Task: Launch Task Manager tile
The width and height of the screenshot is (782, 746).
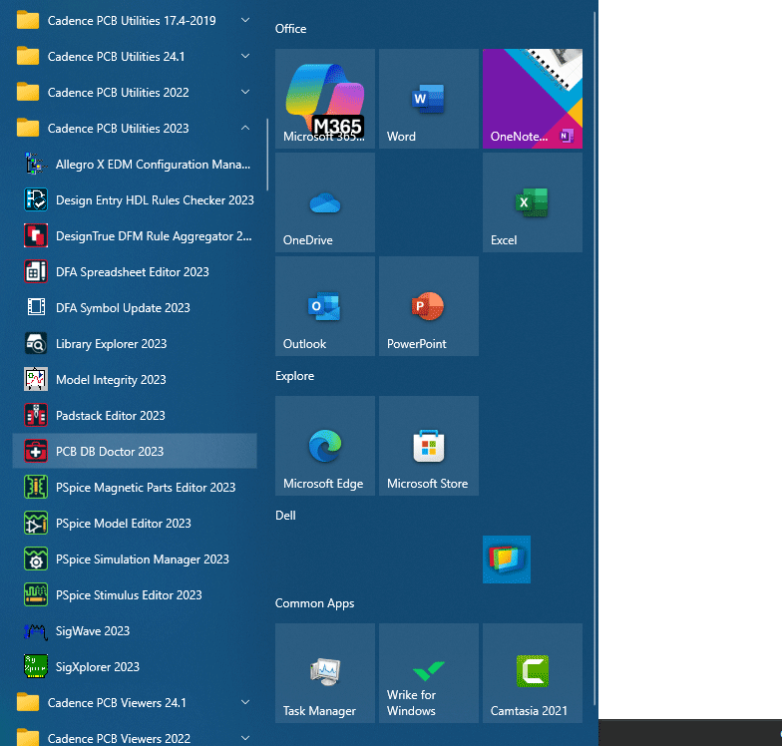Action: pos(325,673)
